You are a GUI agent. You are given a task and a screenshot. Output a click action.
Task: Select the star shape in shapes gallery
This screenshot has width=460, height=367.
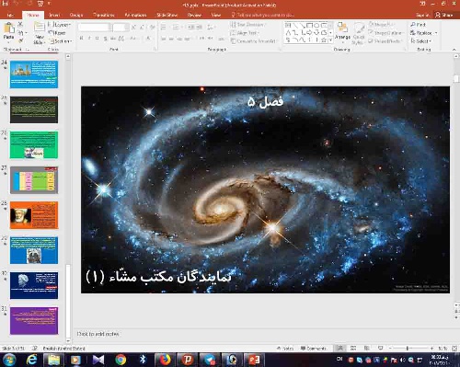(x=324, y=40)
